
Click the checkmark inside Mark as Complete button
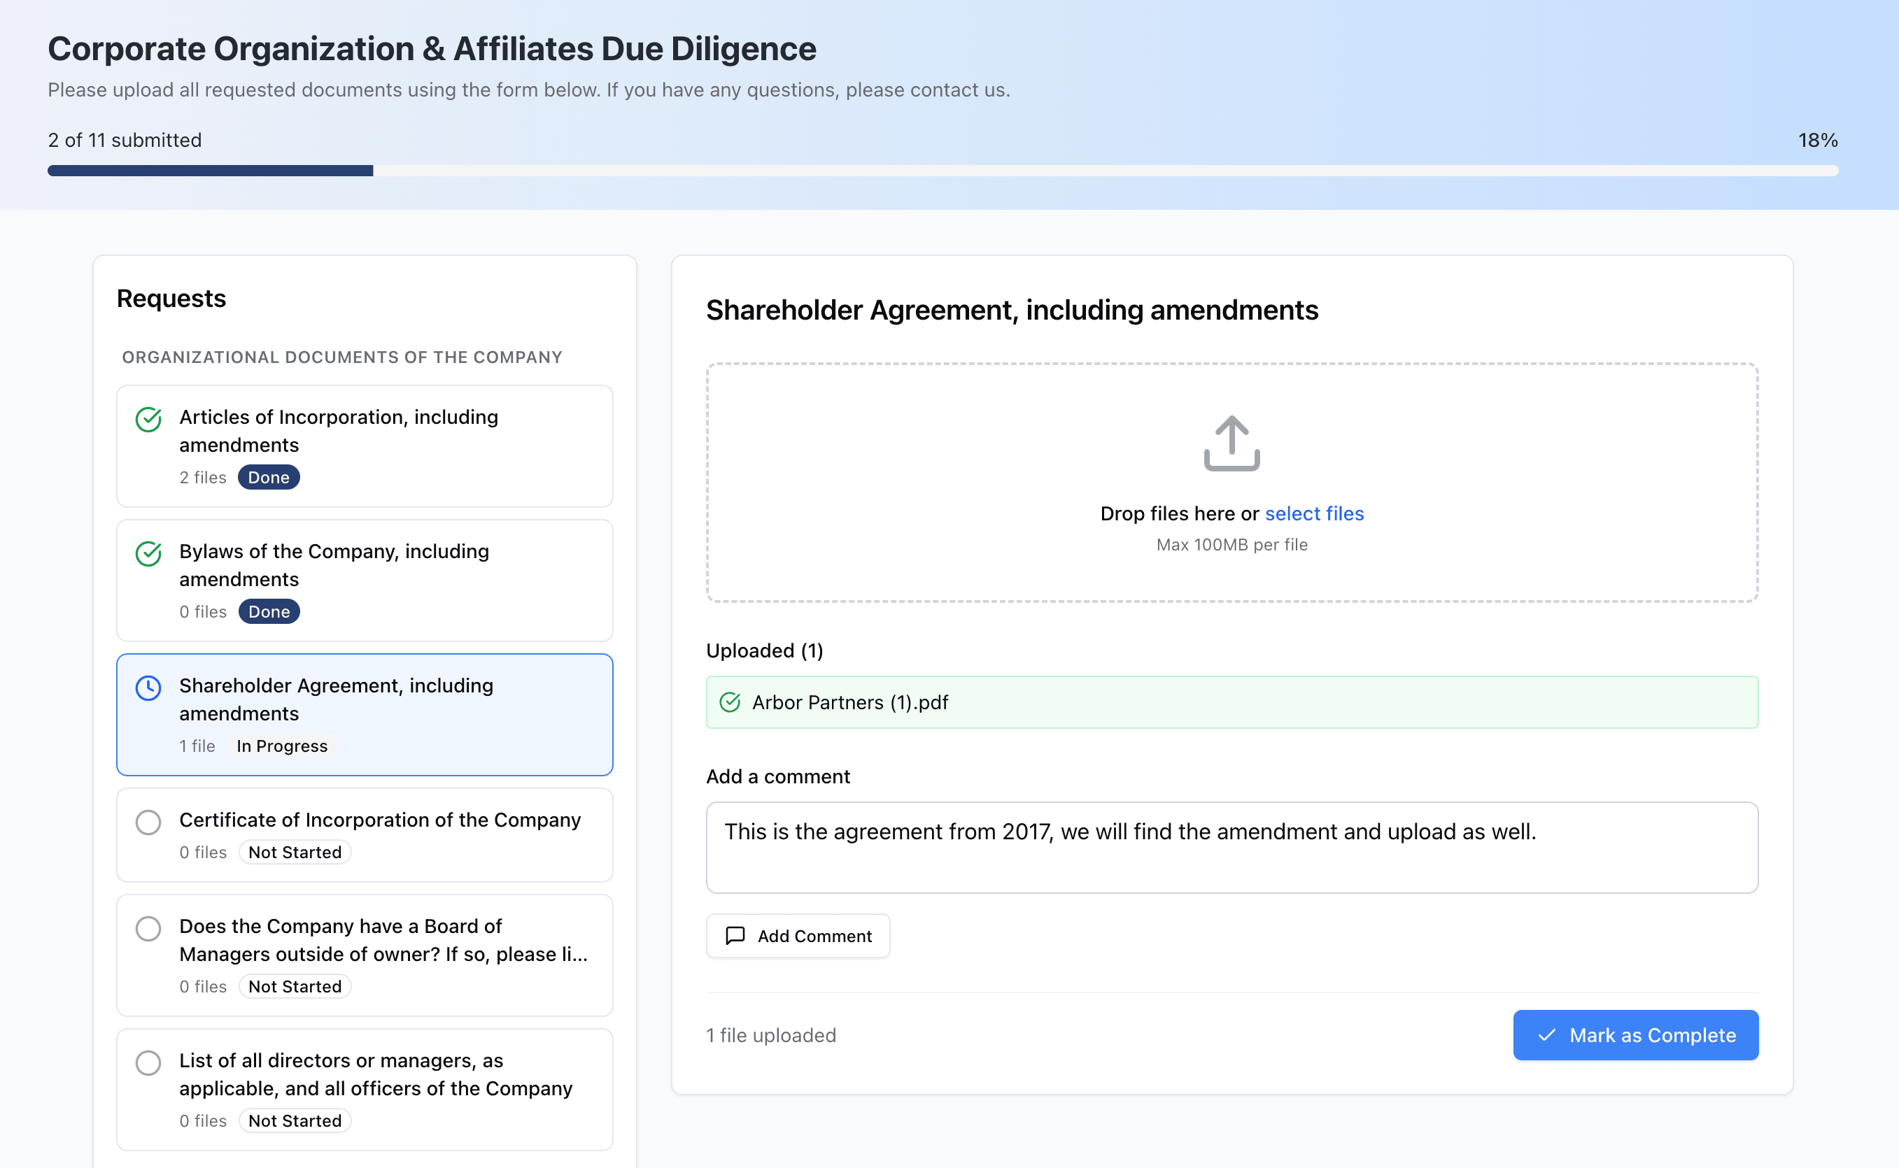[1547, 1035]
